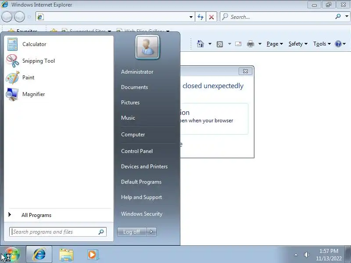
Task: Click the Print icon
Action: point(250,44)
